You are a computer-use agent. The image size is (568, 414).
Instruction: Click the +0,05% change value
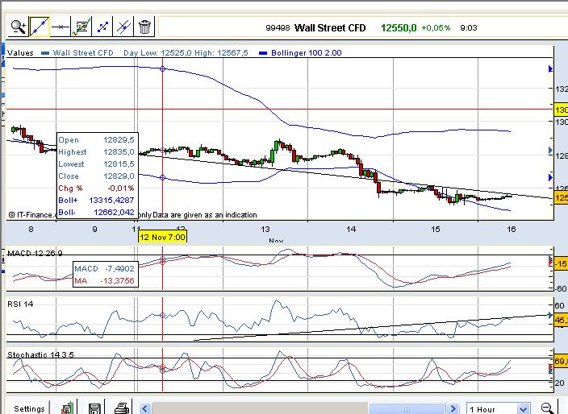tap(436, 28)
